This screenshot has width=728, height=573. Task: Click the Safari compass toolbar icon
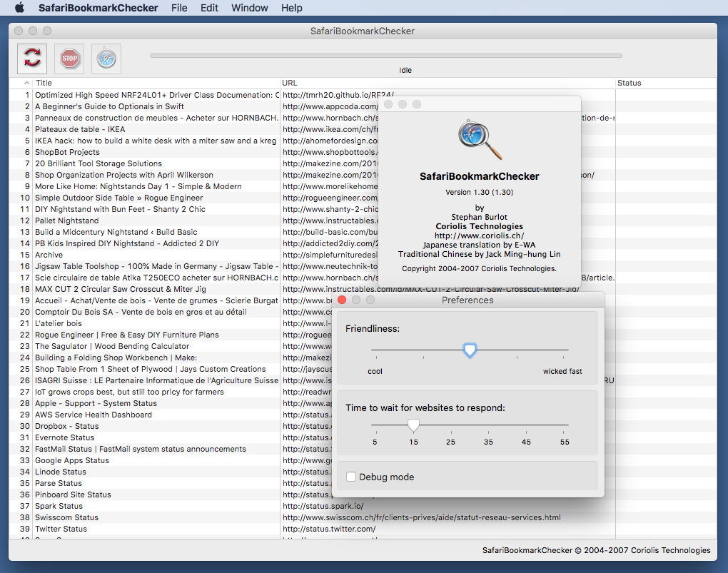click(x=106, y=59)
